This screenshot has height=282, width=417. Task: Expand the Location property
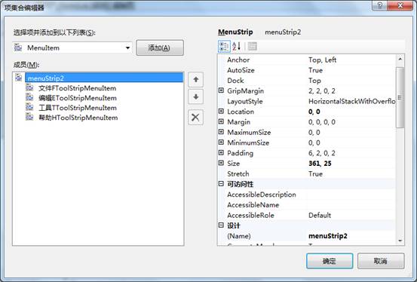click(x=221, y=111)
